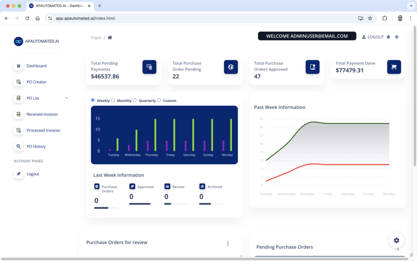The width and height of the screenshot is (417, 261).
Task: Open PO Creator in the sidebar
Action: [x=36, y=82]
